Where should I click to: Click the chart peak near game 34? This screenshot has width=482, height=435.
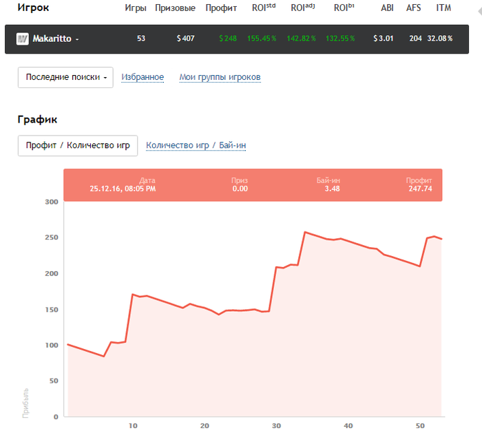pyautogui.click(x=305, y=232)
